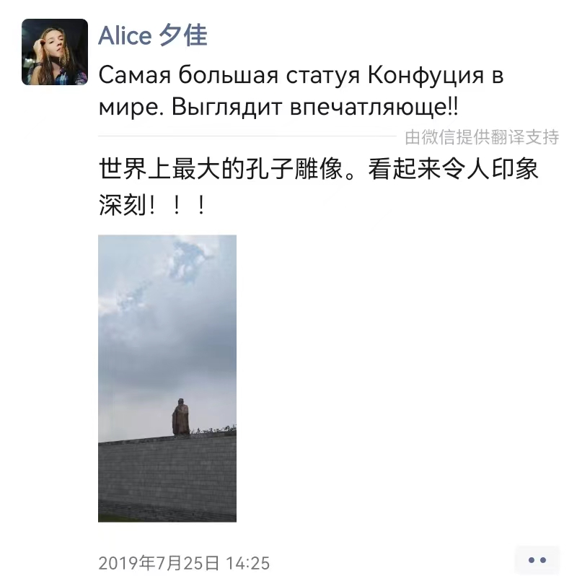Select the translated line '世界上最大的孔子雕像'

point(221,170)
